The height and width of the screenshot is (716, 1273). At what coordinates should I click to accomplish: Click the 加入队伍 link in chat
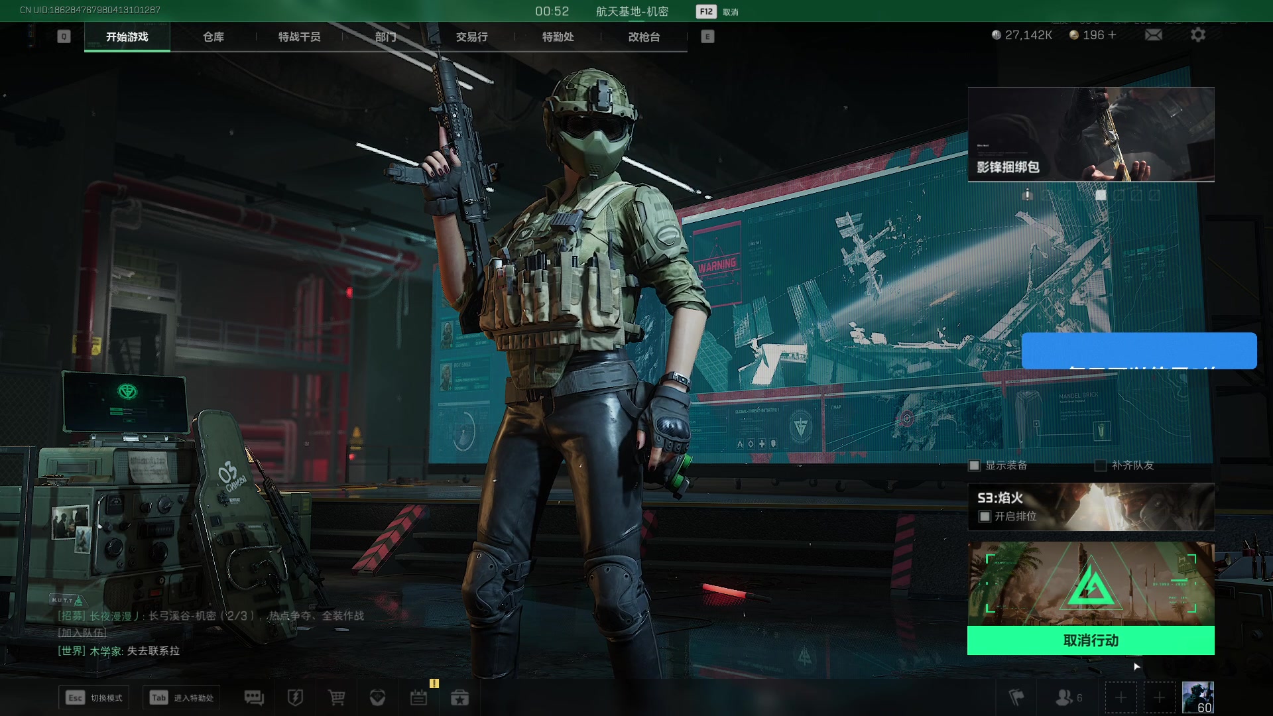(x=82, y=633)
